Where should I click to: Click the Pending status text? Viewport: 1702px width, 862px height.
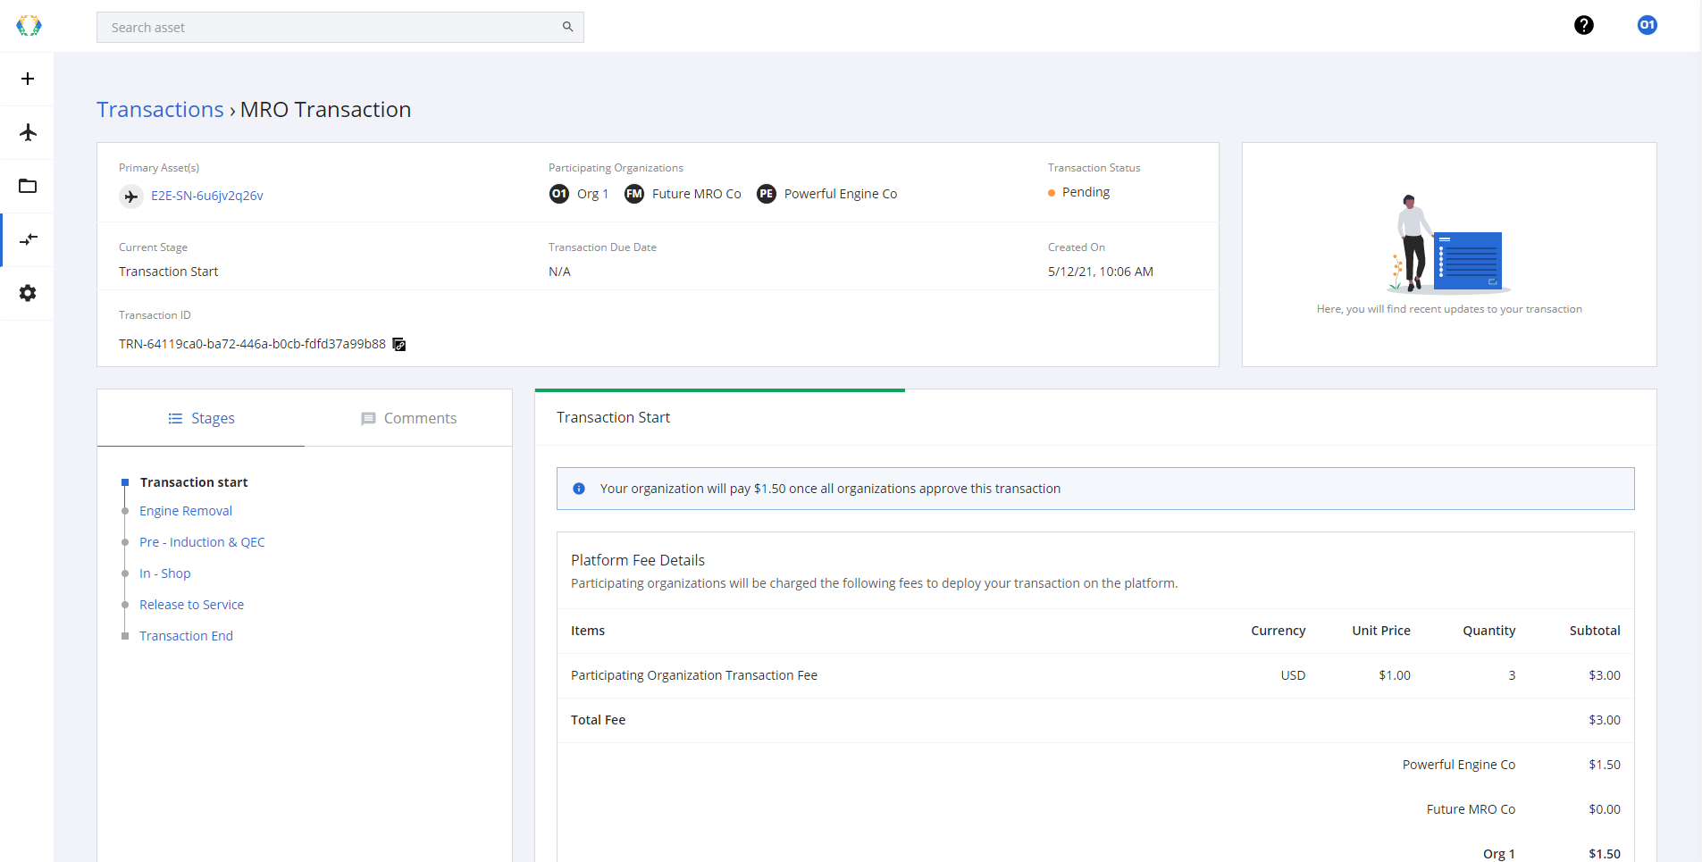[1086, 192]
